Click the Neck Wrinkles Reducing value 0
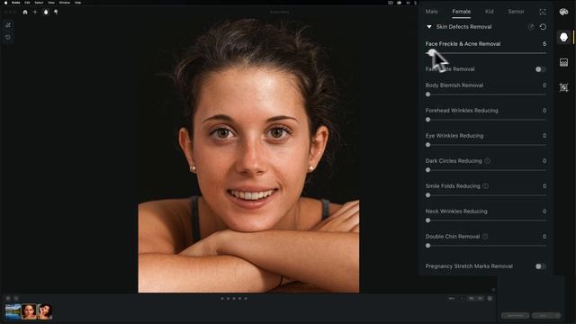Viewport: 576px width, 324px height. [544, 211]
